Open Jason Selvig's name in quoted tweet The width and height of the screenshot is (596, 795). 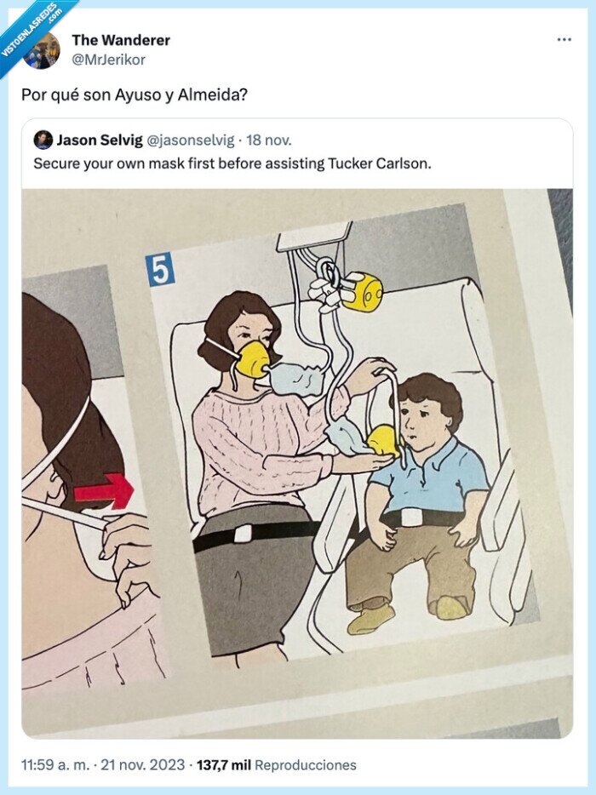98,140
